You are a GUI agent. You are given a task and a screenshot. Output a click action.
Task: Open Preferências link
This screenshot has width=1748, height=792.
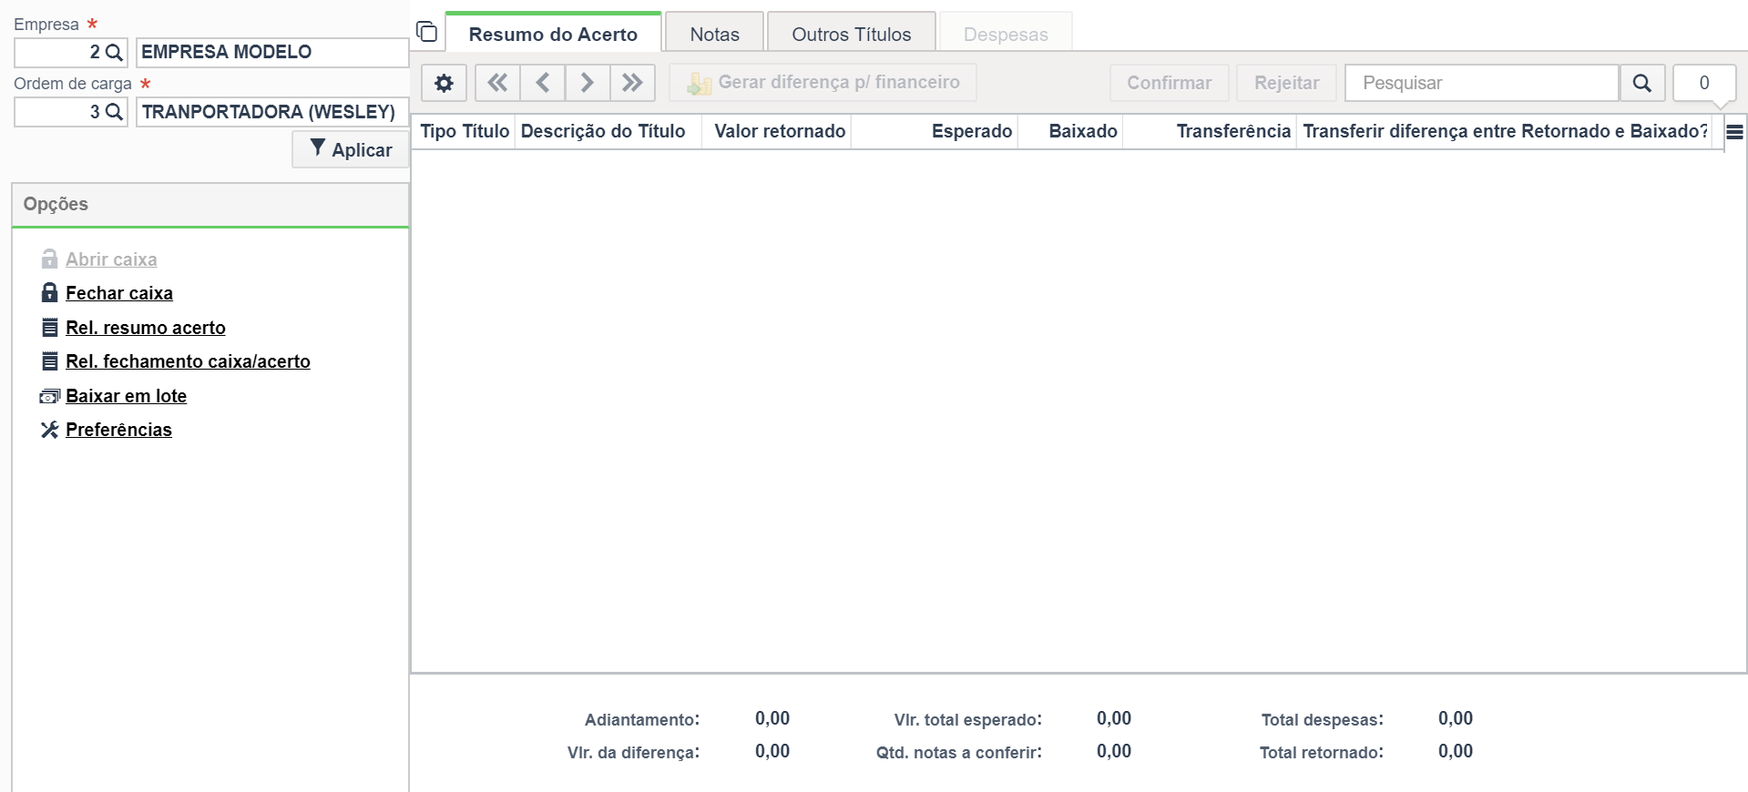click(x=118, y=430)
